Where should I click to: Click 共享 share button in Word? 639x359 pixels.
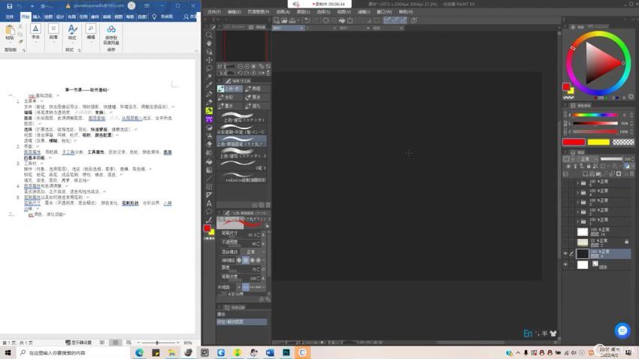[189, 17]
